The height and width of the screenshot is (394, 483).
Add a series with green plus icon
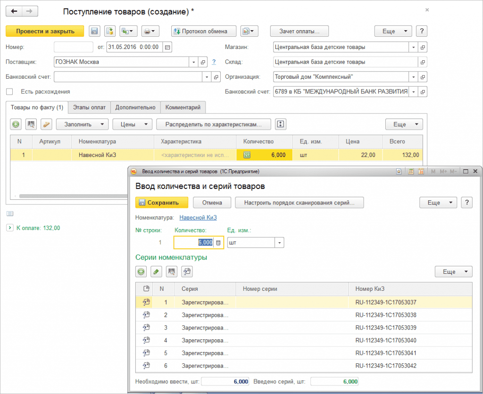point(141,271)
